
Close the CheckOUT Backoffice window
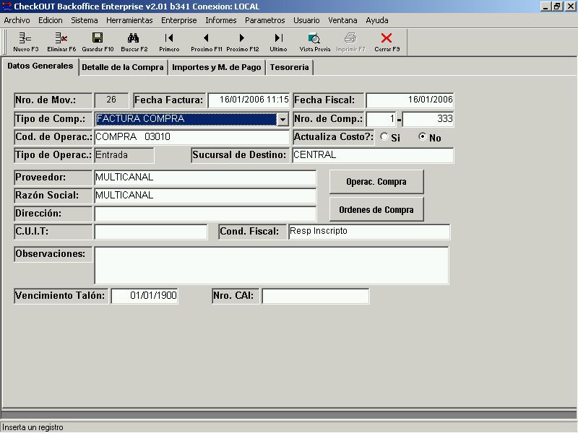click(x=570, y=6)
